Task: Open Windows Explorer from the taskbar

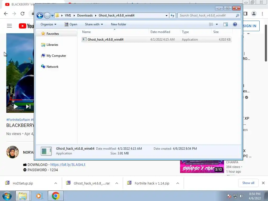Action: (23, 196)
